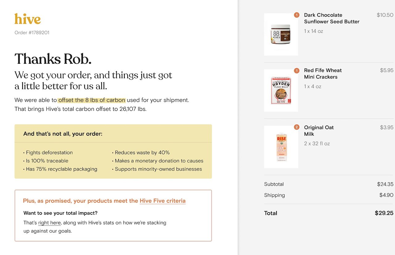Click the sunflower seed butter jar image
Screen dimensions: 395x255
[281, 34]
